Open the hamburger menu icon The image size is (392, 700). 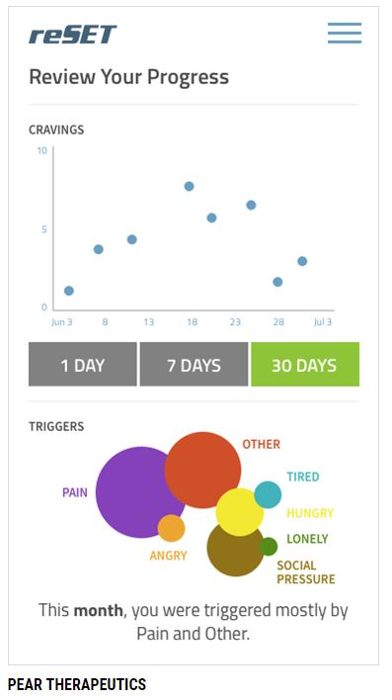(345, 33)
